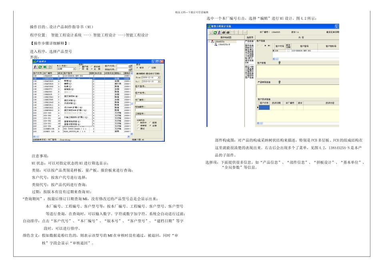The image size is (380, 269).
Task: Open the From date dropdown
Action: click(x=159, y=77)
